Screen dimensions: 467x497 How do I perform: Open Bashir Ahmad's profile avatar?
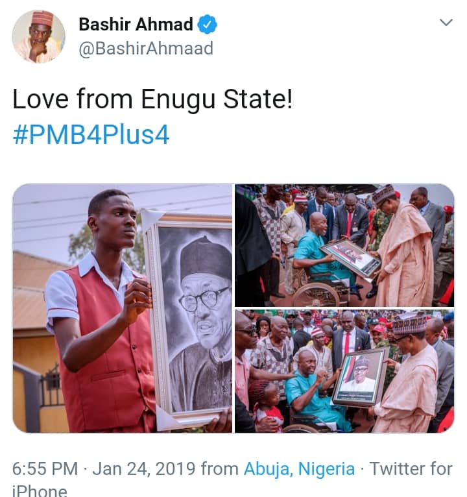pos(38,36)
